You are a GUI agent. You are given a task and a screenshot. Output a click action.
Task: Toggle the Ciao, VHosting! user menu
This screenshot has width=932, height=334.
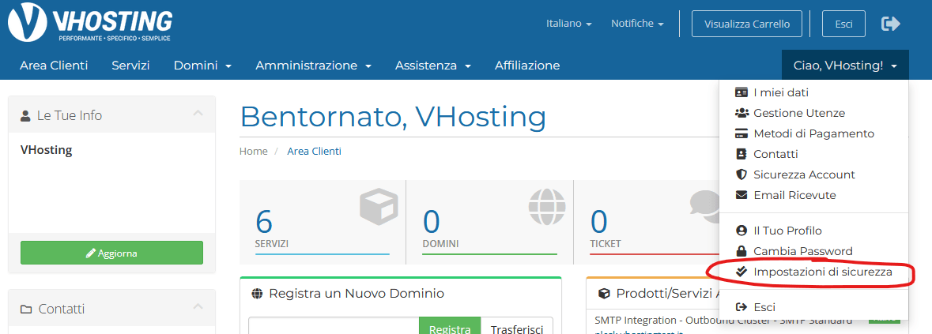point(845,66)
